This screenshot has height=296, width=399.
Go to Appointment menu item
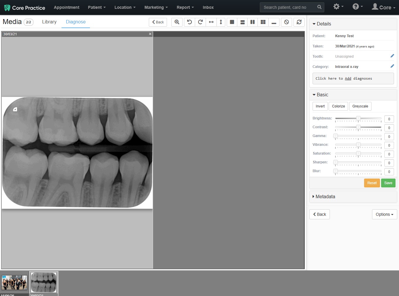pyautogui.click(x=66, y=7)
